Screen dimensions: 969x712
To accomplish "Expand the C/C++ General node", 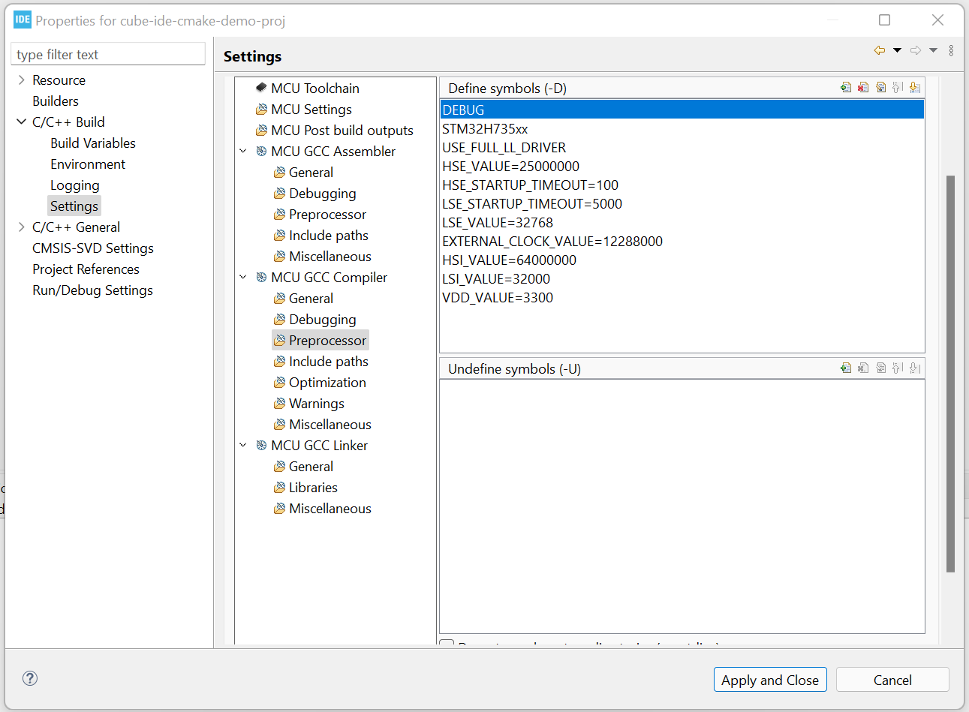I will pos(21,227).
